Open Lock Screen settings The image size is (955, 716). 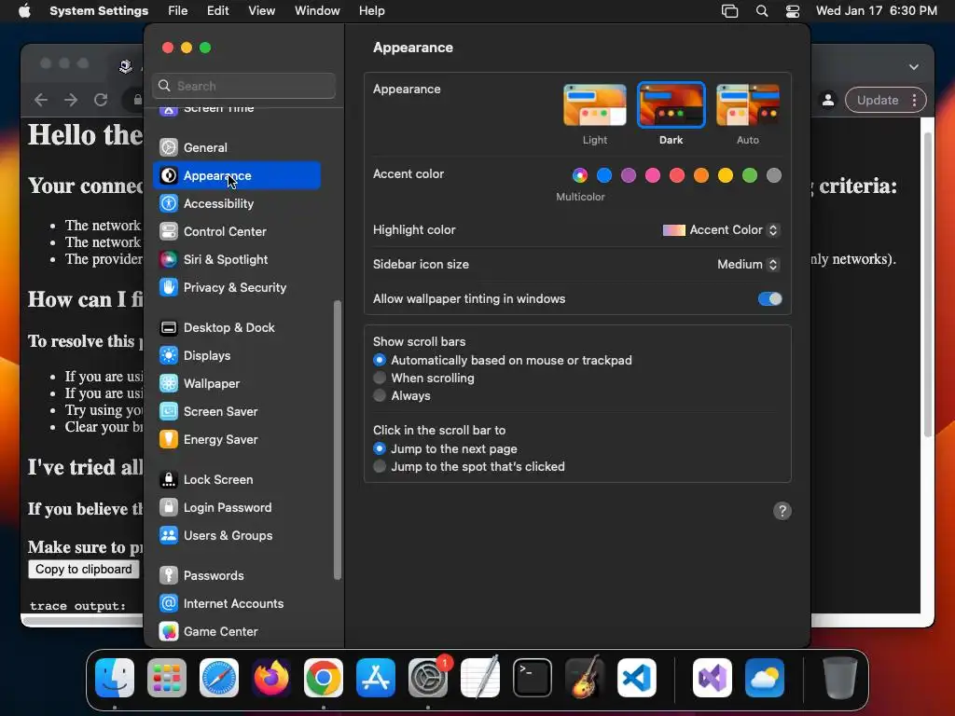coord(236,480)
